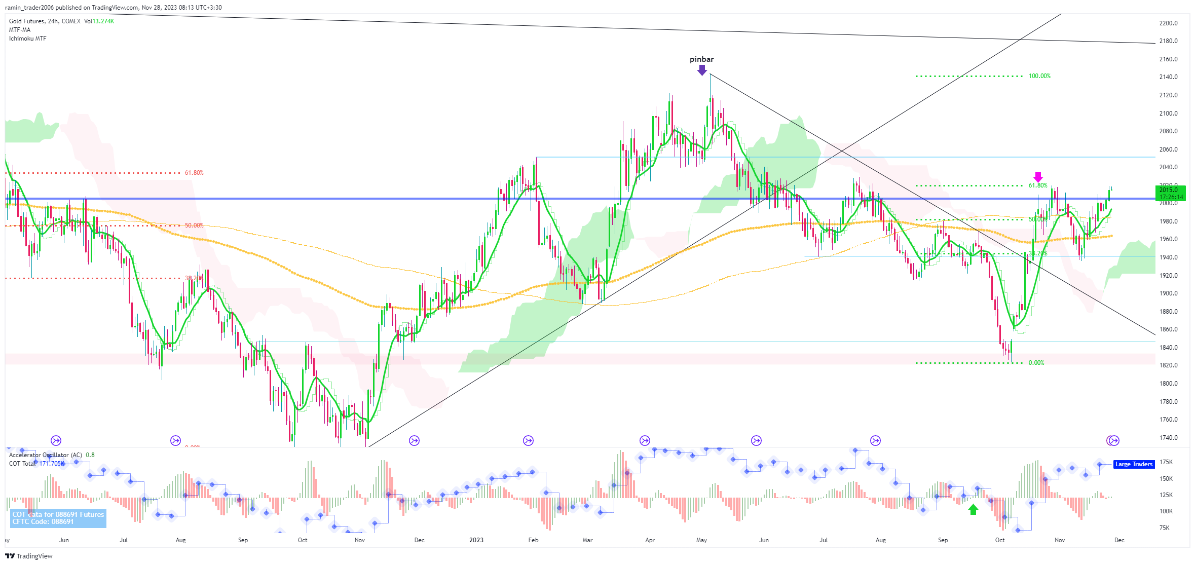Click the double rollover marker near Dec 2023

(x=1113, y=441)
